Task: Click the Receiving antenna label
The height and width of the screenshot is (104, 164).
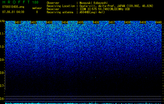Action: coord(60,12)
